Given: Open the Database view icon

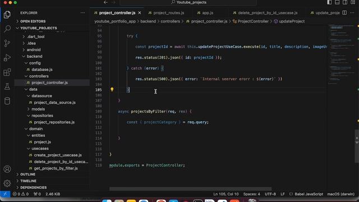Looking at the screenshot, I should 7,101.
